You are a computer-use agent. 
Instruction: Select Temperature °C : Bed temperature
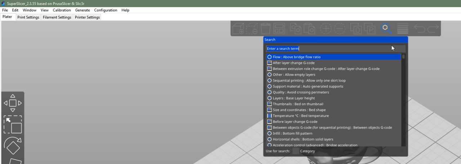(x=334, y=116)
